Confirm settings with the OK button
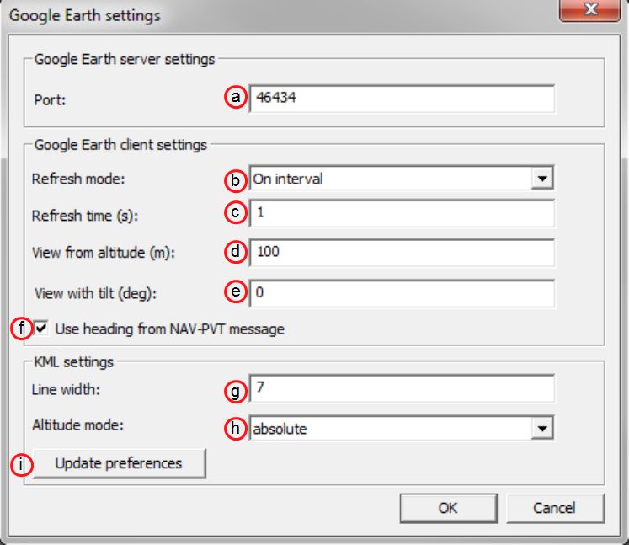 pos(449,508)
